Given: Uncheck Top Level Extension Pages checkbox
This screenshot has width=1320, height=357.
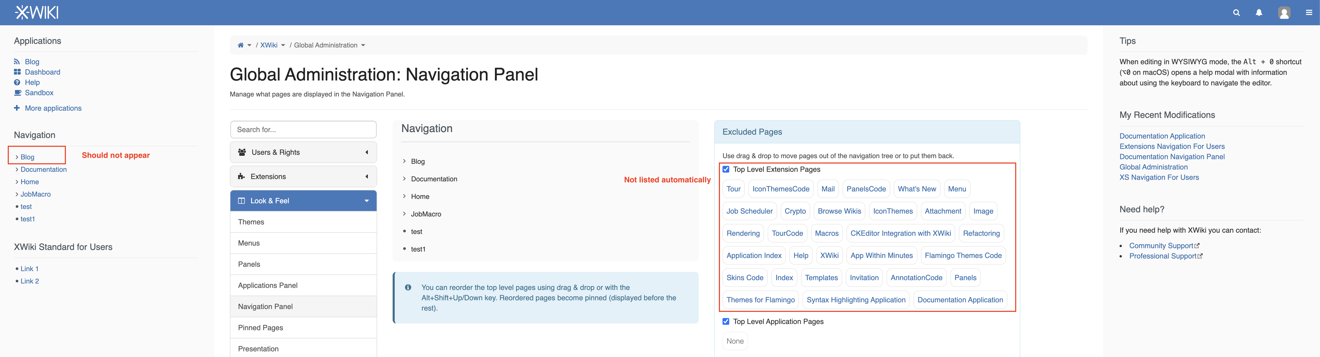Looking at the screenshot, I should (x=726, y=169).
